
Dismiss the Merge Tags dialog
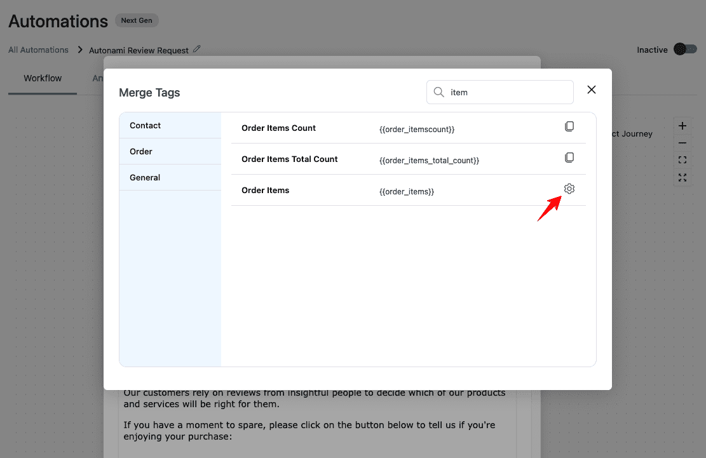click(x=592, y=90)
